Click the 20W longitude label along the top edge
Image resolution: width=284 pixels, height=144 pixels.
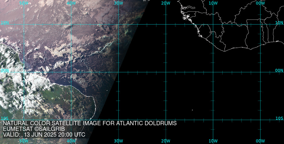click(x=166, y=3)
